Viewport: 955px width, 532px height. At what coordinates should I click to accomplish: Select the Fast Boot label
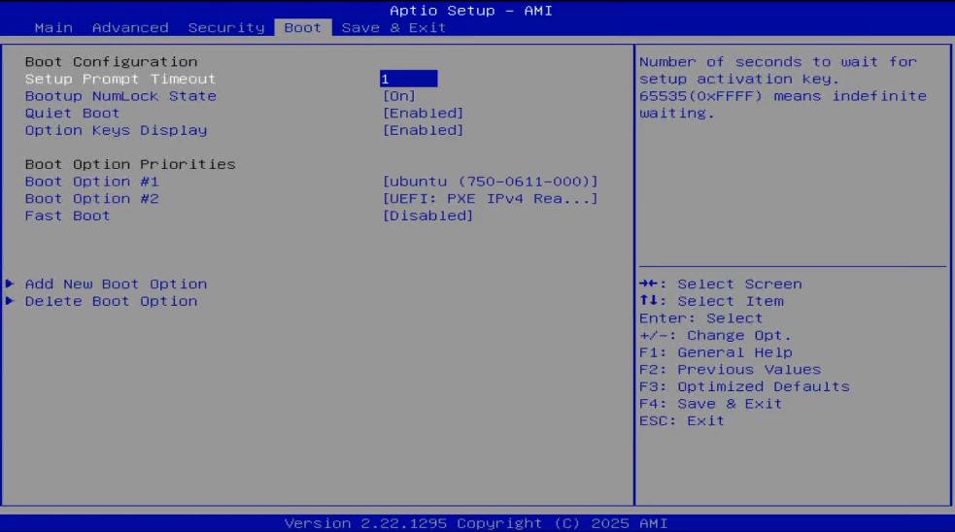(x=68, y=216)
